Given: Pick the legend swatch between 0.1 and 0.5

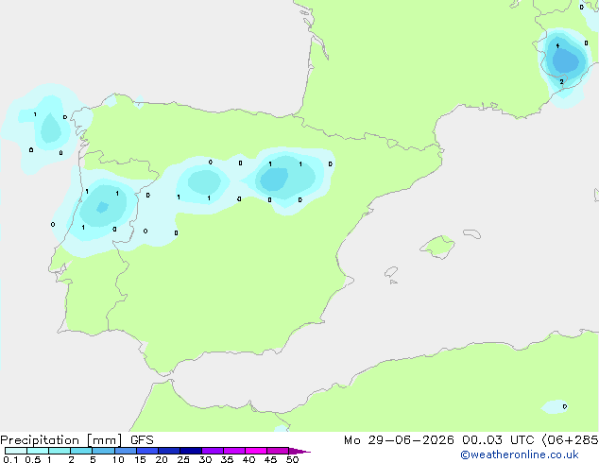Looking at the screenshot, I should click(x=16, y=451).
